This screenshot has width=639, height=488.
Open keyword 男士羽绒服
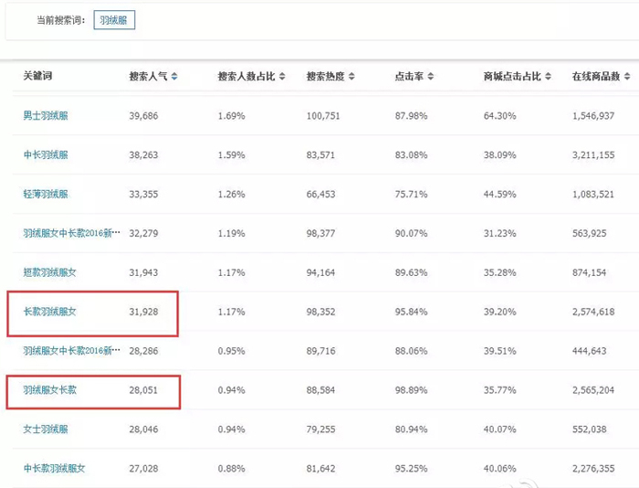click(46, 115)
